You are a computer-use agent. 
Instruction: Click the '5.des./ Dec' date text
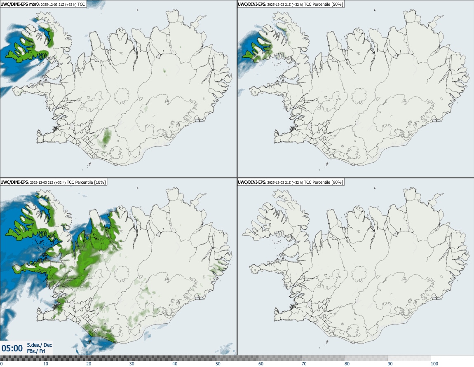[x=39, y=345]
